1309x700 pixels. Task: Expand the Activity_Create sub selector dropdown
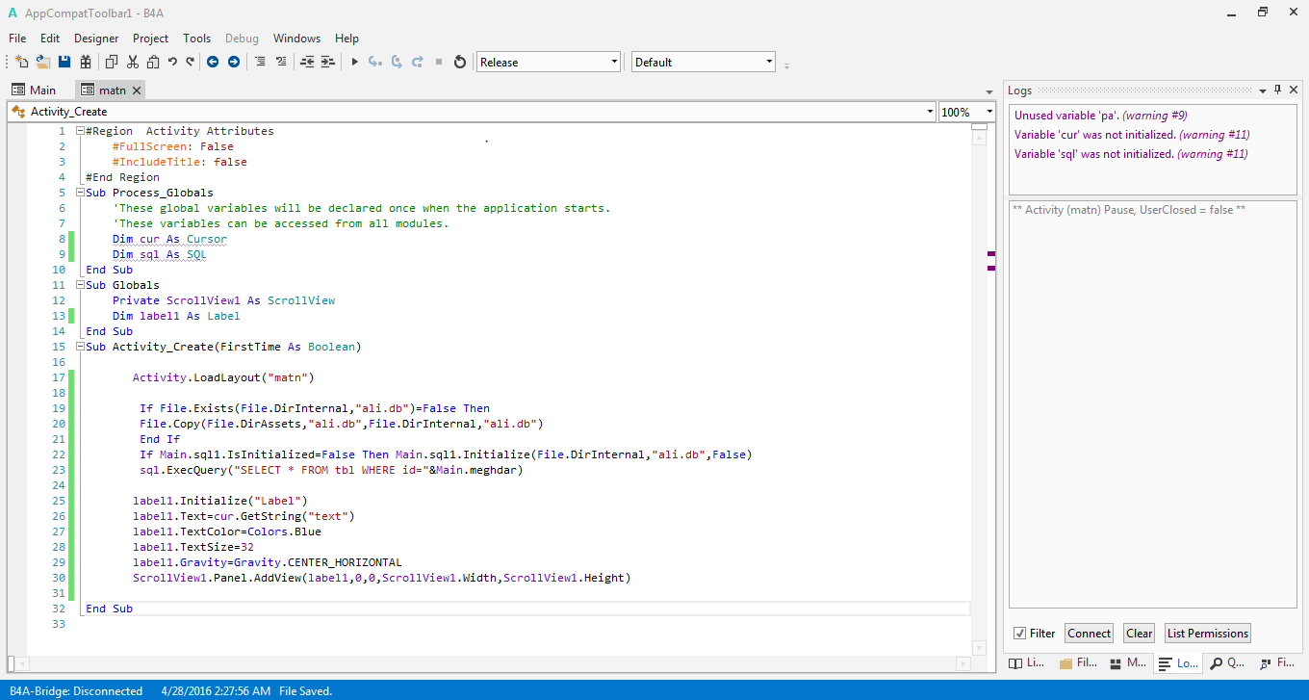pos(930,112)
